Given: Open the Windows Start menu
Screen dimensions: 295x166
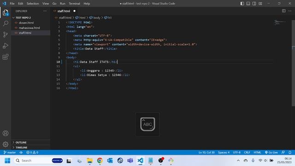Looking at the screenshot, I should [7, 160].
